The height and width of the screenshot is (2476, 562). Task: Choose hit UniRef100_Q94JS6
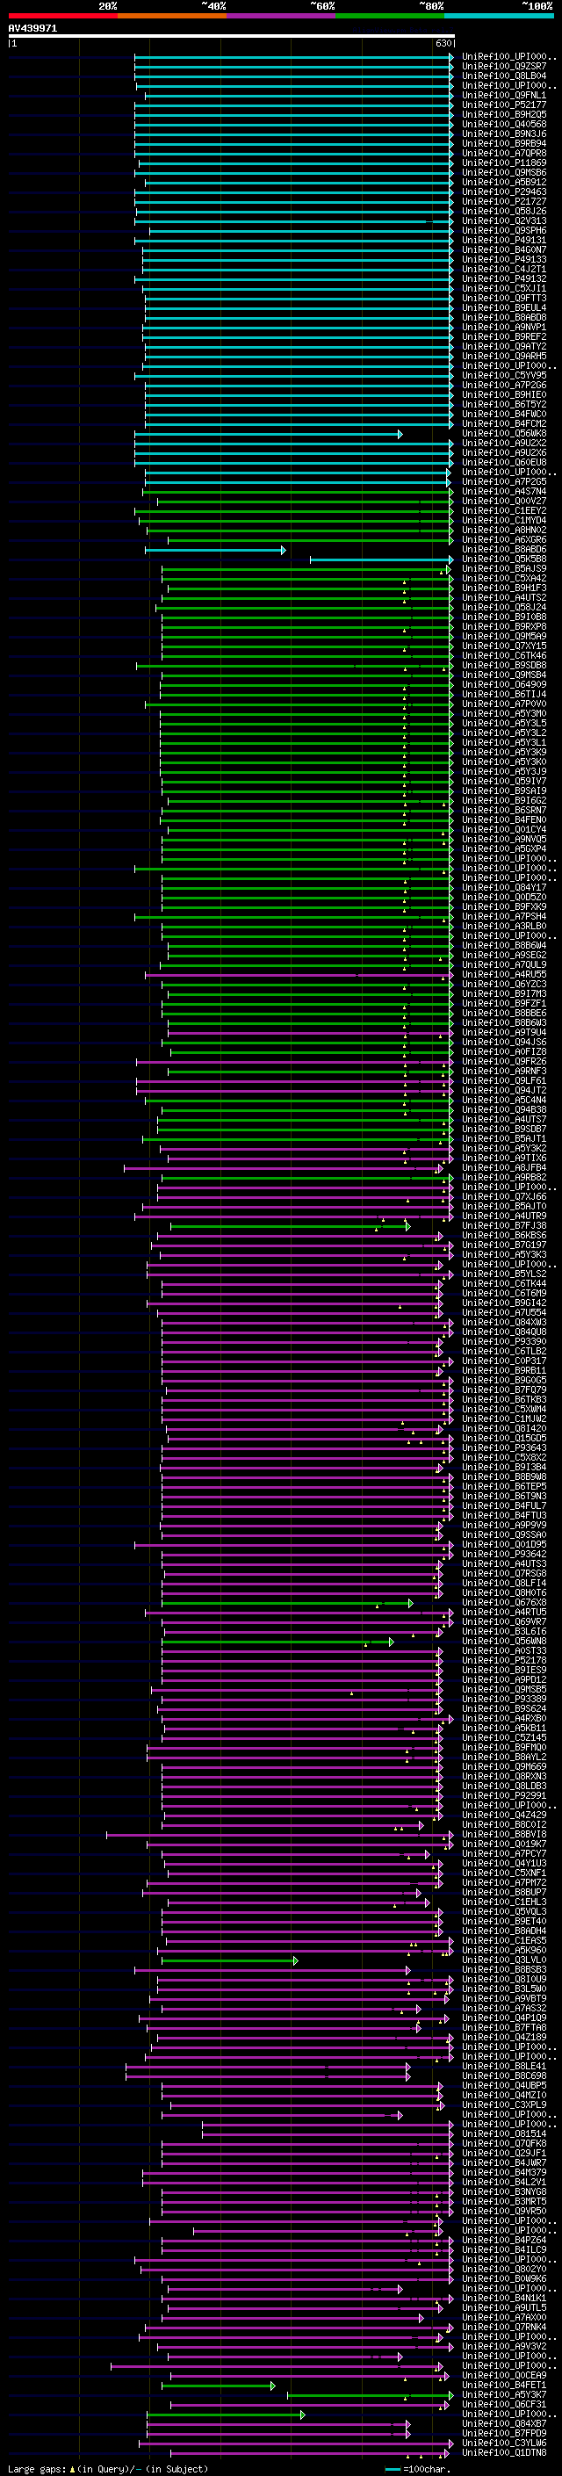[504, 1042]
